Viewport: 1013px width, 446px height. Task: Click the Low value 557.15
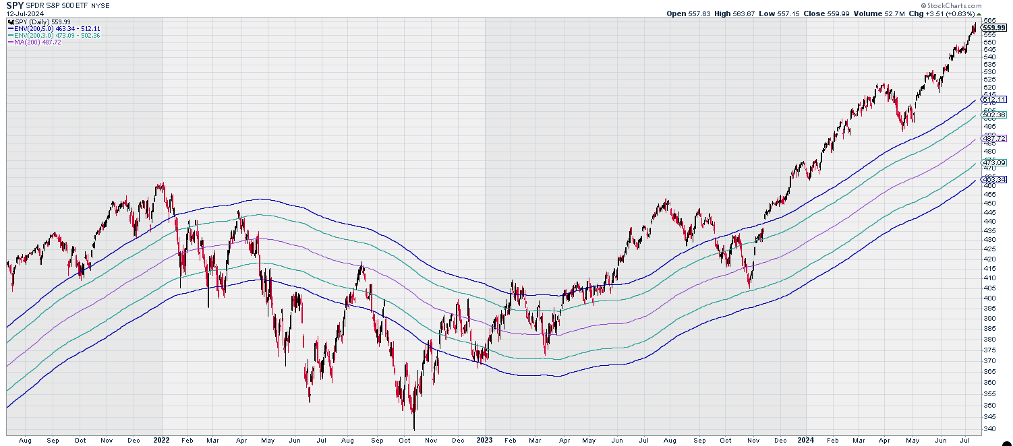[787, 13]
